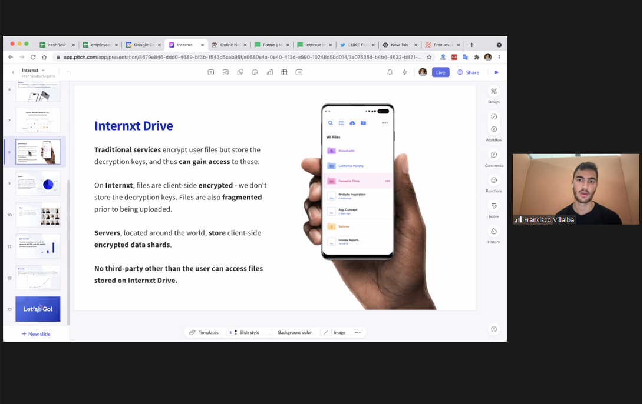Click the lightning bolt quick actions icon
The height and width of the screenshot is (404, 643).
pos(405,72)
